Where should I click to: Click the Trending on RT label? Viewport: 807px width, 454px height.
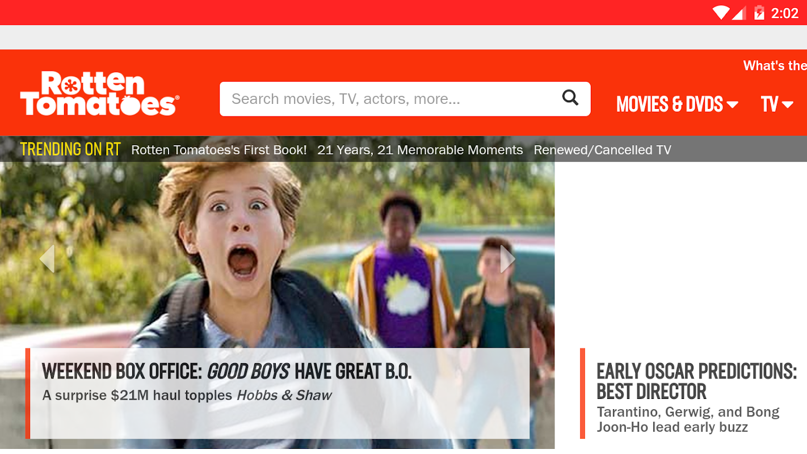tap(70, 149)
